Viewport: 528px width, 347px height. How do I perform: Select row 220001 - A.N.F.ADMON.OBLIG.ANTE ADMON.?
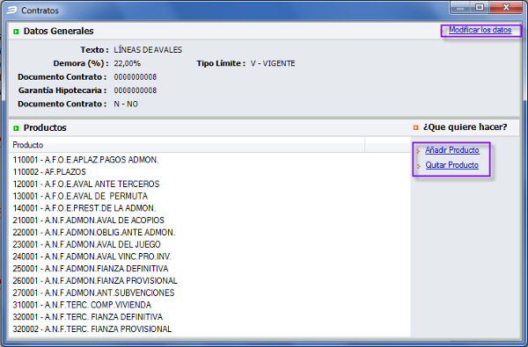[209, 232]
